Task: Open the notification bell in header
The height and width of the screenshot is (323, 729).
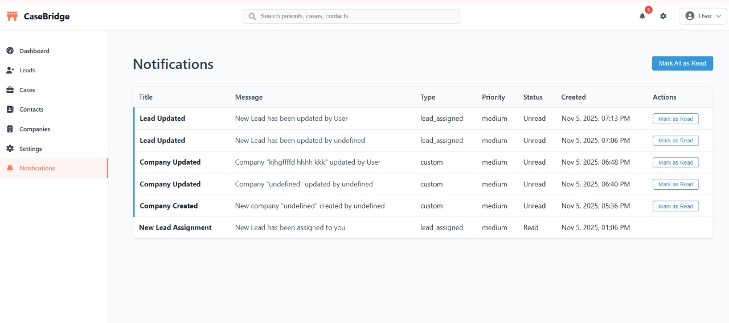Action: [x=642, y=17]
